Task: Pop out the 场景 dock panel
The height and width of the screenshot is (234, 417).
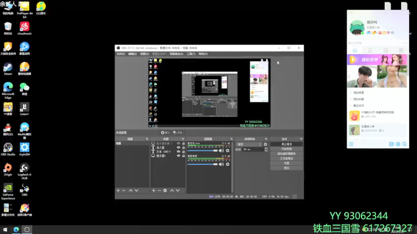Action: point(147,139)
